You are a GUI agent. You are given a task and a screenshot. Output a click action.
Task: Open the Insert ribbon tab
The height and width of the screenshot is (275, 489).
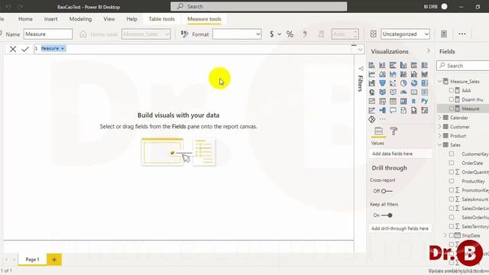click(x=51, y=19)
